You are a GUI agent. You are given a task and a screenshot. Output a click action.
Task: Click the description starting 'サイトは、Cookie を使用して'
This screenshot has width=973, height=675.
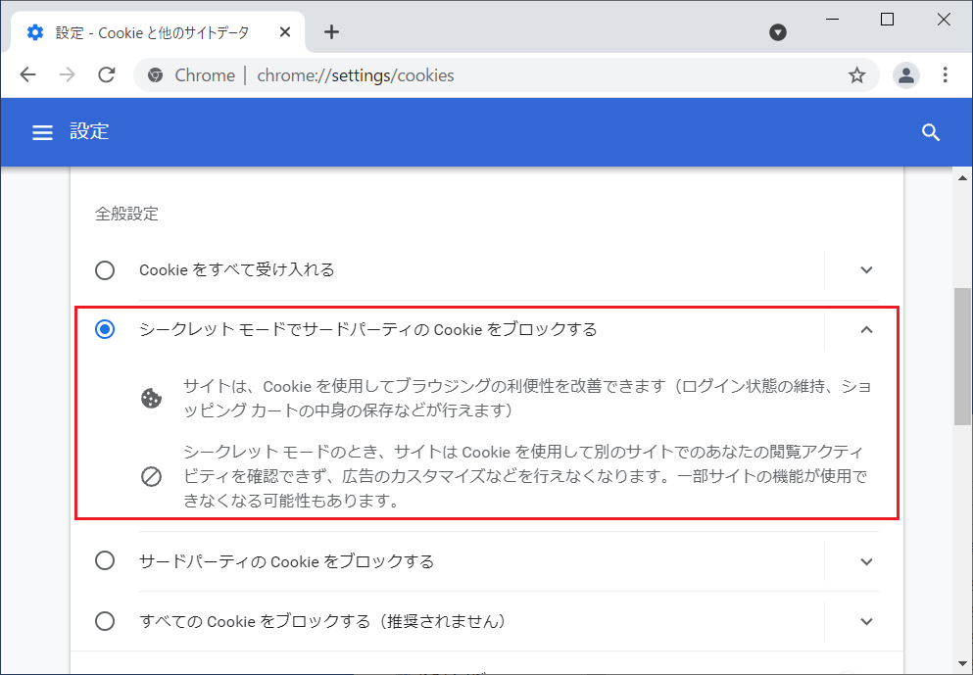[527, 399]
